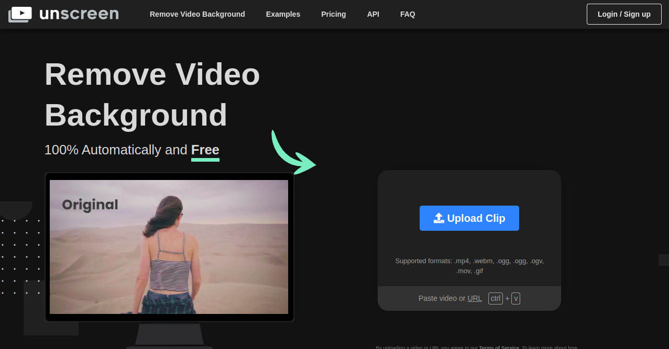Open the Terms of Service link
This screenshot has height=349, width=669.
click(498, 347)
